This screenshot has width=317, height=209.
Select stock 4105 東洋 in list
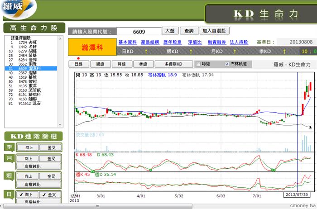(x=31, y=86)
